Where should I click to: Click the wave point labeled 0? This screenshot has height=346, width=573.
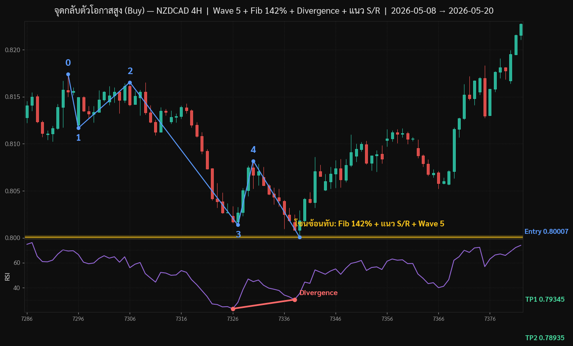pos(68,74)
